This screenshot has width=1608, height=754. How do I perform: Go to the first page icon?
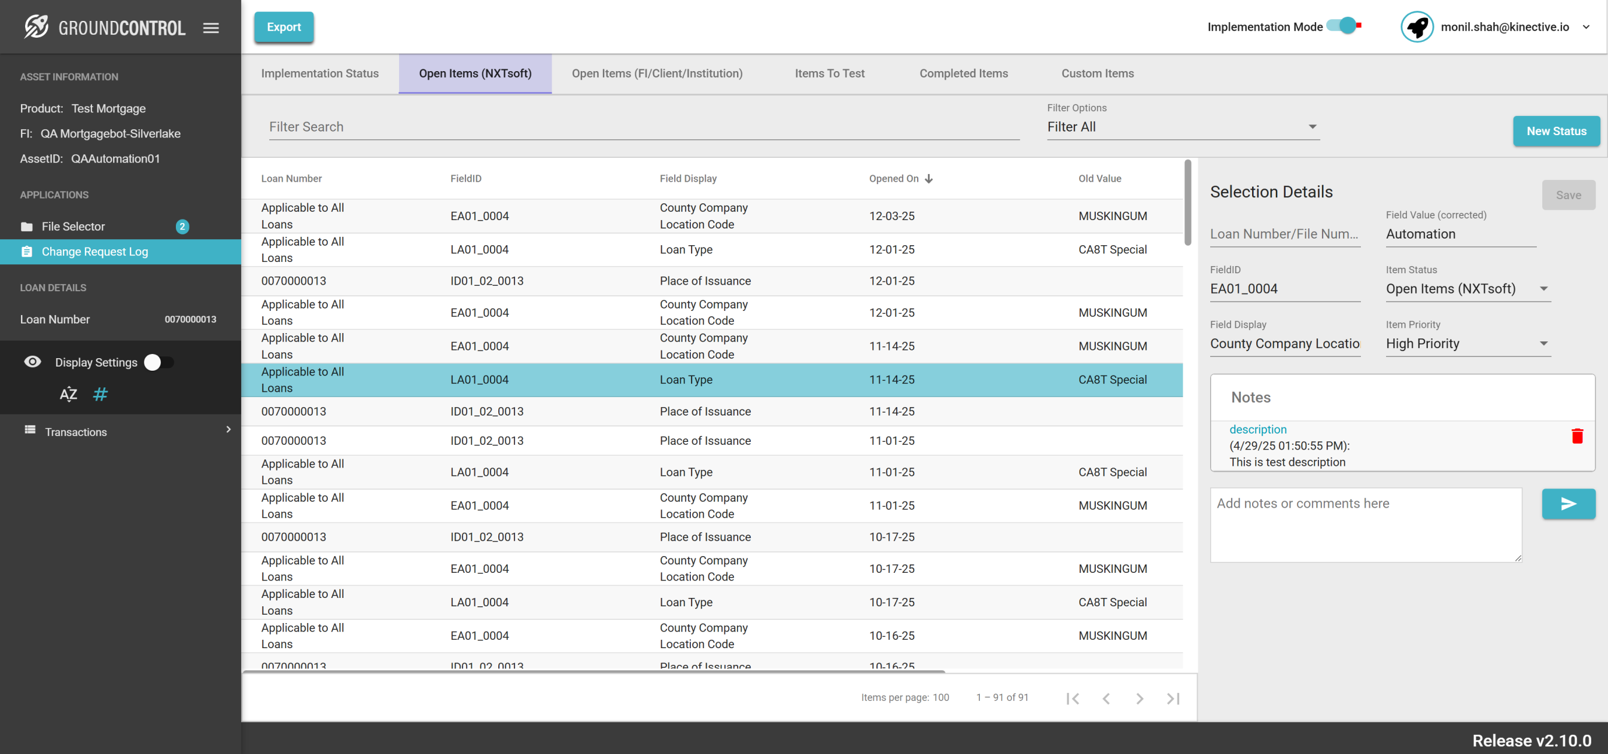tap(1073, 698)
